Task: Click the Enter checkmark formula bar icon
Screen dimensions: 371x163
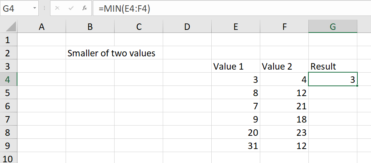Action: [x=71, y=8]
